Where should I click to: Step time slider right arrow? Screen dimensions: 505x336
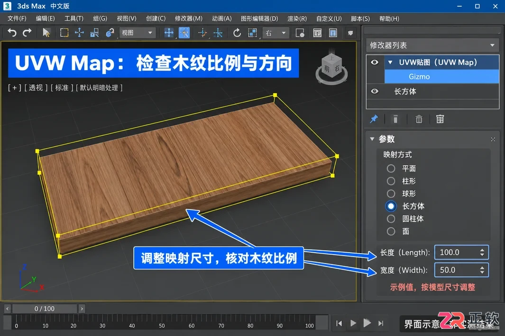tap(82, 309)
